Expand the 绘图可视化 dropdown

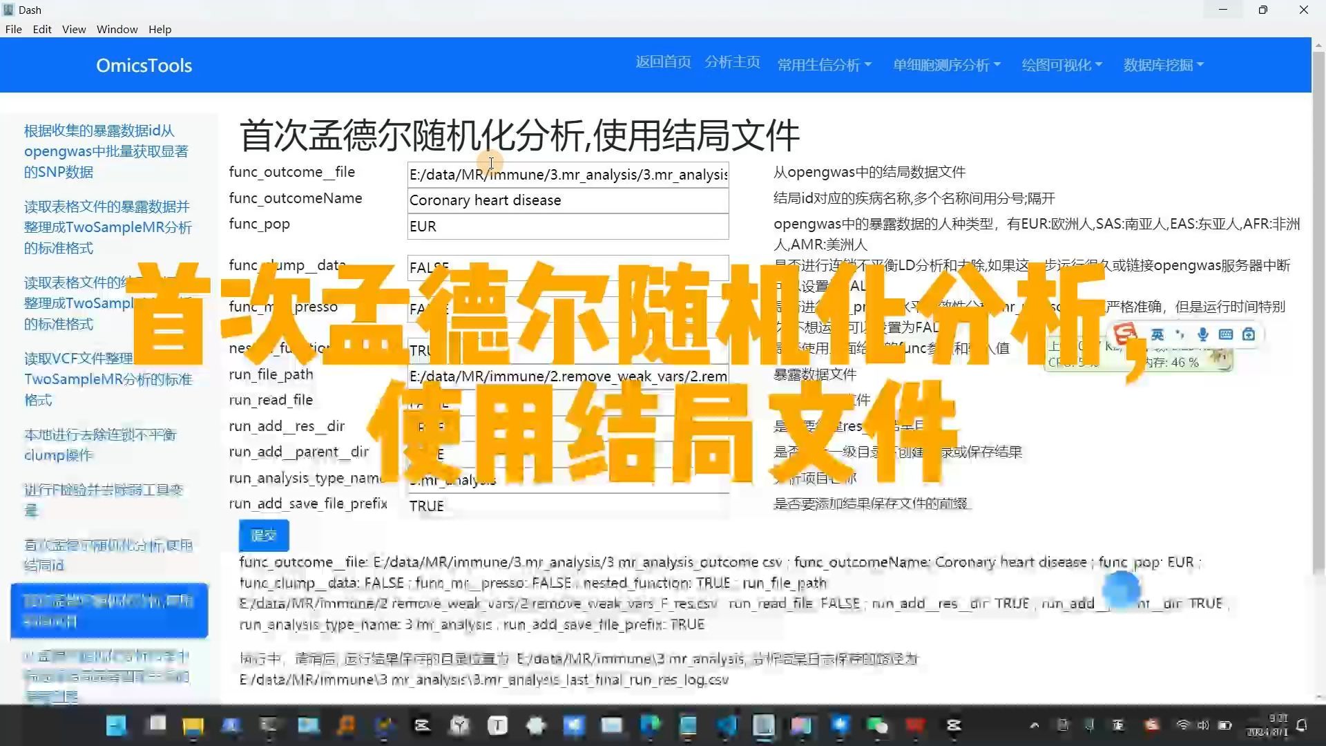click(x=1061, y=65)
